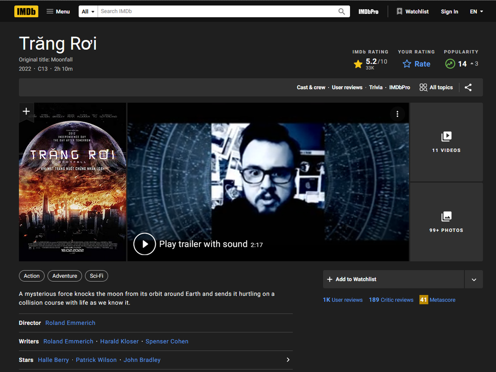Open director Roland Emmerich's page
The height and width of the screenshot is (372, 496).
coord(70,323)
